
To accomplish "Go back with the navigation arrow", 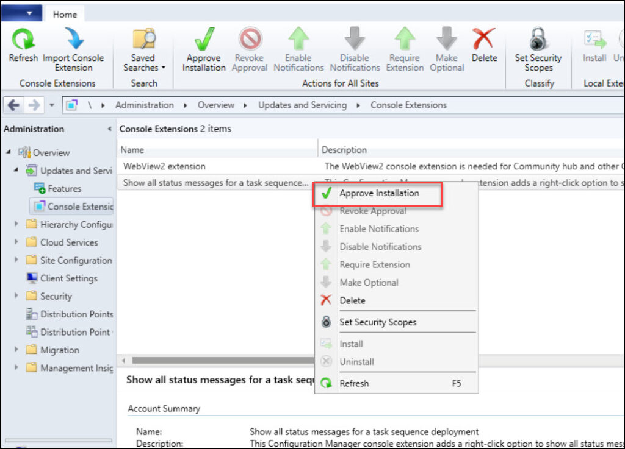I will point(13,105).
